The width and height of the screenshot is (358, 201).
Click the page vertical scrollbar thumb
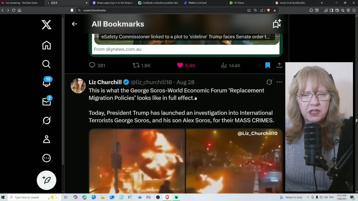tap(356, 121)
